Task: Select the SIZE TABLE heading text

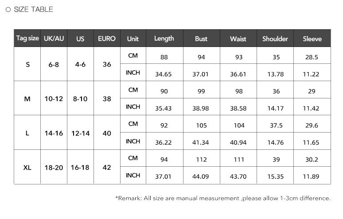Action: tap(33, 9)
